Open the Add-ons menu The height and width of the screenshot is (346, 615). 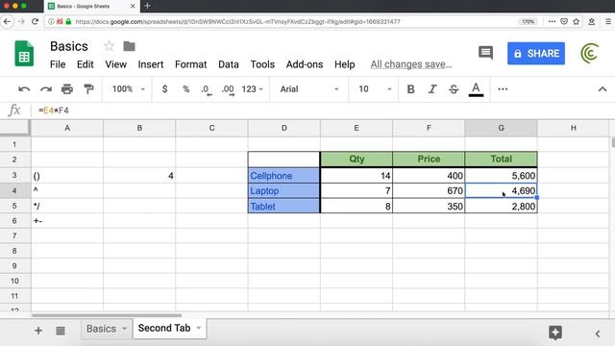coord(305,64)
